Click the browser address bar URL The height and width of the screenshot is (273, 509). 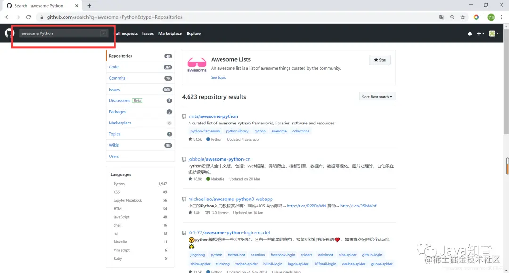click(x=114, y=17)
